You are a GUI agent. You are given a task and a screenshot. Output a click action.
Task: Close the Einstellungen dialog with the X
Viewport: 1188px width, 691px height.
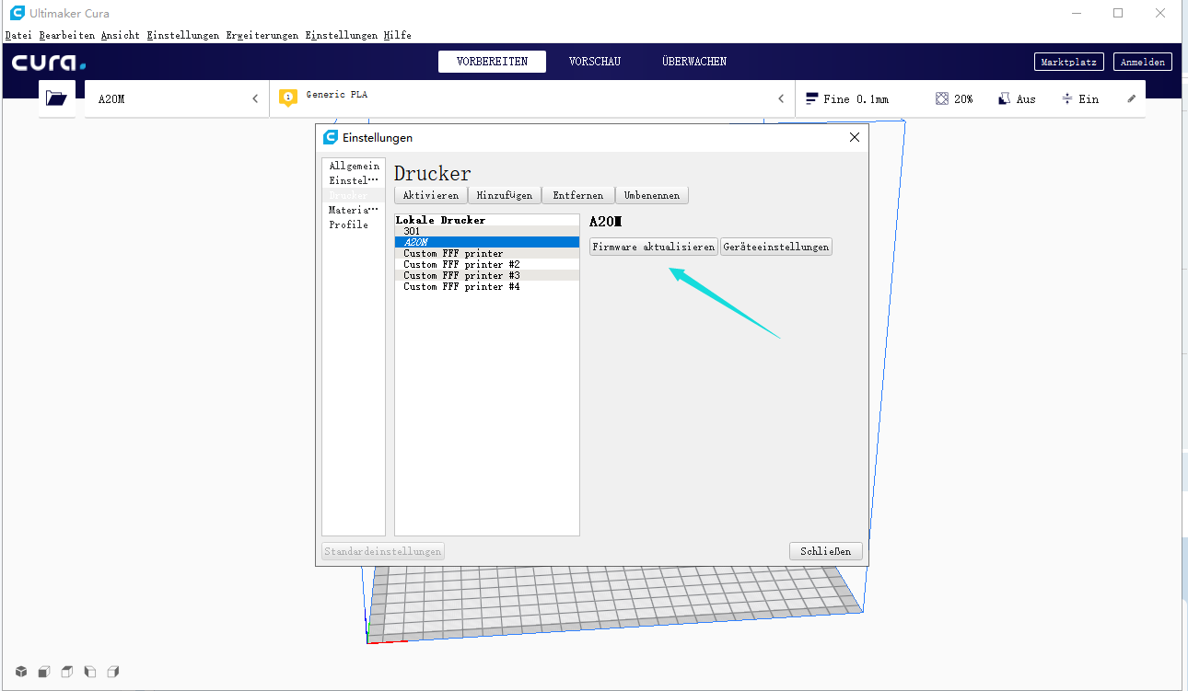854,137
